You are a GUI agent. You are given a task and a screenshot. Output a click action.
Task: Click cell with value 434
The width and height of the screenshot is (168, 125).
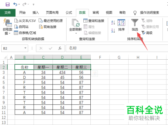click(62, 72)
